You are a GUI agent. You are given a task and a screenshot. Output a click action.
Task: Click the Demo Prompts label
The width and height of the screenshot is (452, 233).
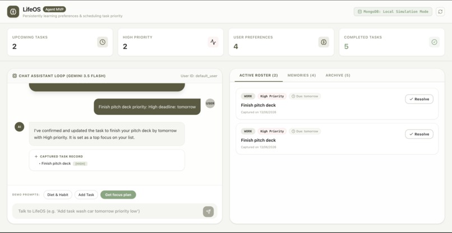26,195
